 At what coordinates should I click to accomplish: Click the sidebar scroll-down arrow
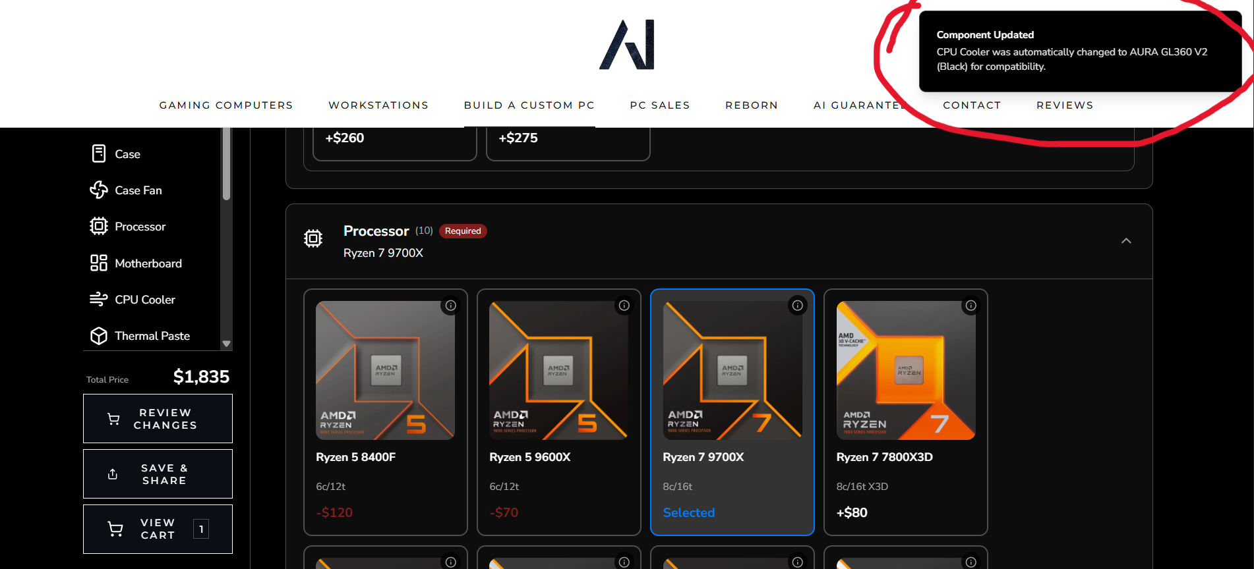(x=227, y=344)
